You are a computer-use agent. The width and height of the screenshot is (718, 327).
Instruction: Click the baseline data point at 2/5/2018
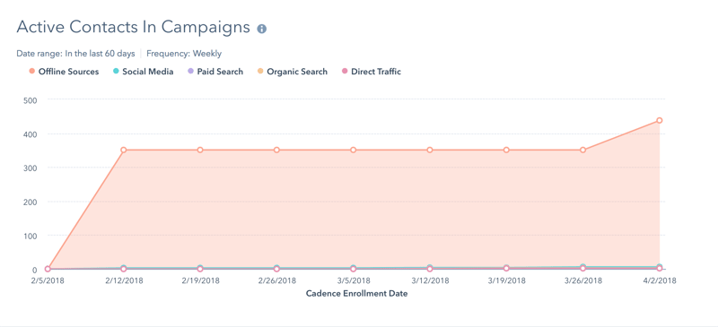click(48, 269)
